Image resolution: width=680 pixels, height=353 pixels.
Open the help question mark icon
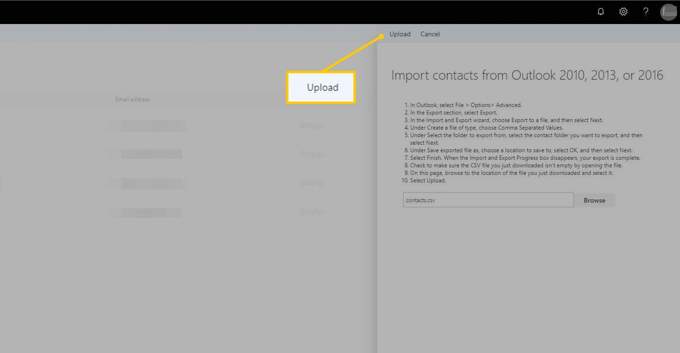pyautogui.click(x=646, y=12)
